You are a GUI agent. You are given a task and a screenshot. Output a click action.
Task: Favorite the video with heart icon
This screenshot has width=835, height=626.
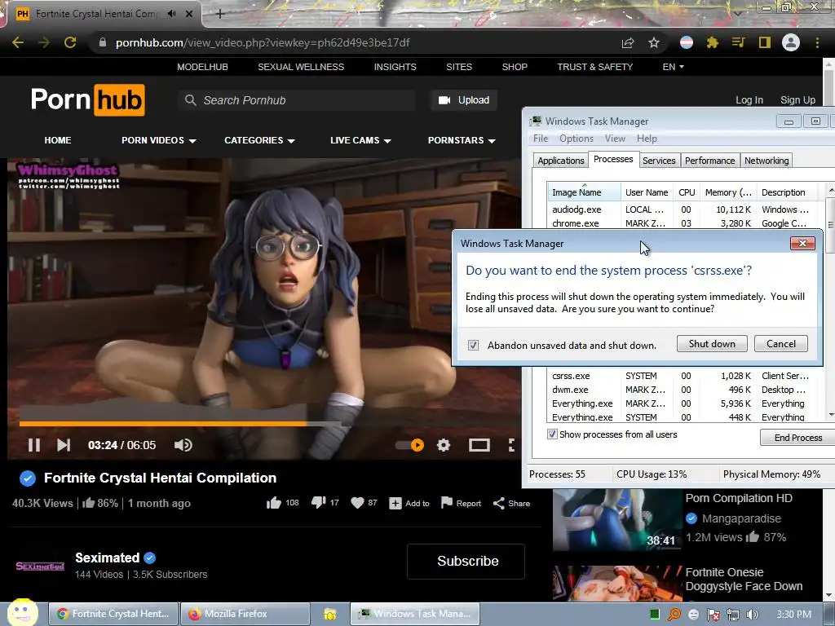point(358,502)
